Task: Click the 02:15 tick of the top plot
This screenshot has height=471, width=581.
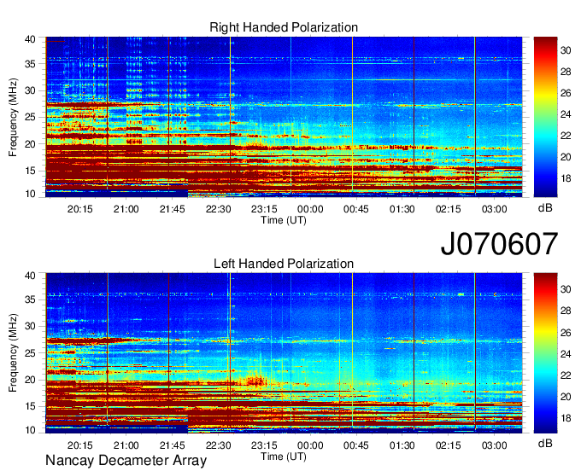Action: 449,209
